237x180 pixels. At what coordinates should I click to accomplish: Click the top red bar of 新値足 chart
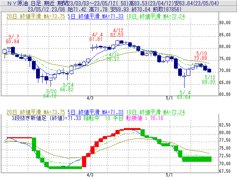click(x=132, y=129)
